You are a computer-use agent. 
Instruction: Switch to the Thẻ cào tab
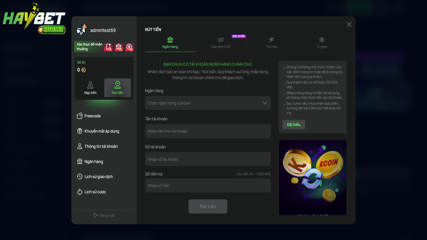(x=271, y=43)
